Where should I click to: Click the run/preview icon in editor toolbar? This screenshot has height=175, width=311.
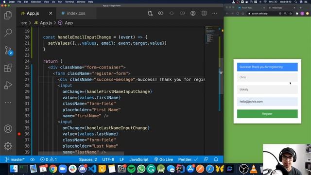193,13
